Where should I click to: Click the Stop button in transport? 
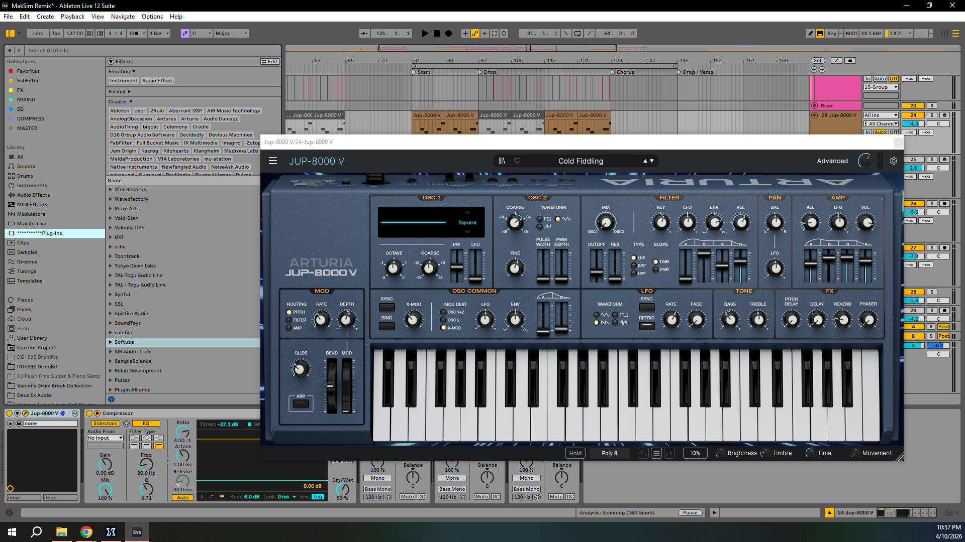[437, 34]
